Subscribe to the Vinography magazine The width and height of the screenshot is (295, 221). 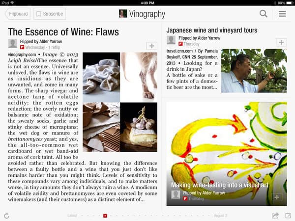(x=50, y=14)
